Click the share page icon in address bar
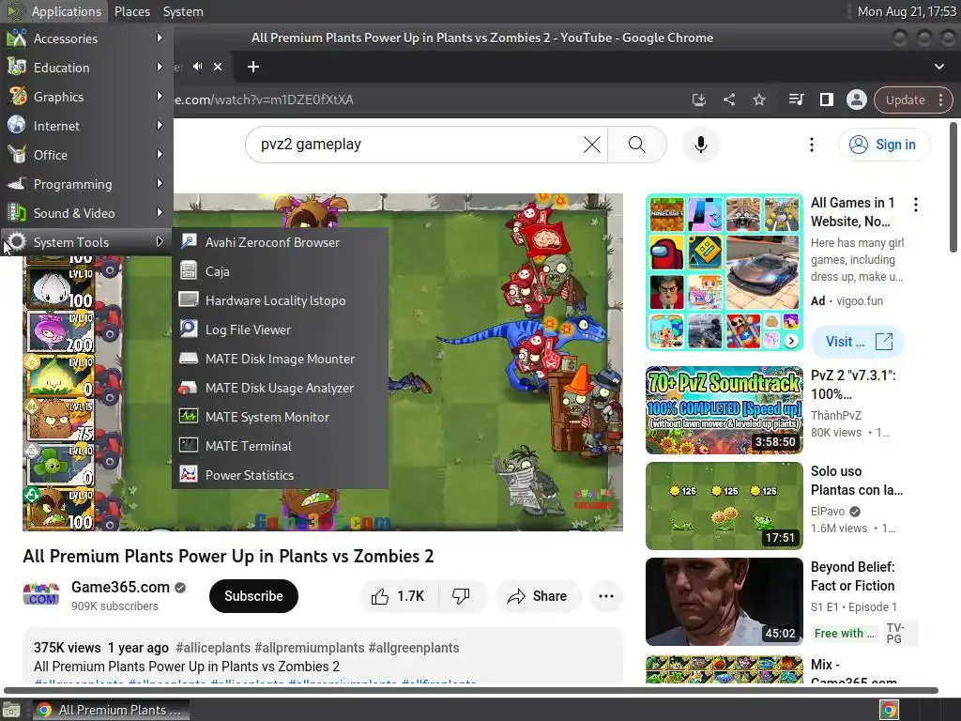Viewport: 961px width, 721px height. (728, 100)
